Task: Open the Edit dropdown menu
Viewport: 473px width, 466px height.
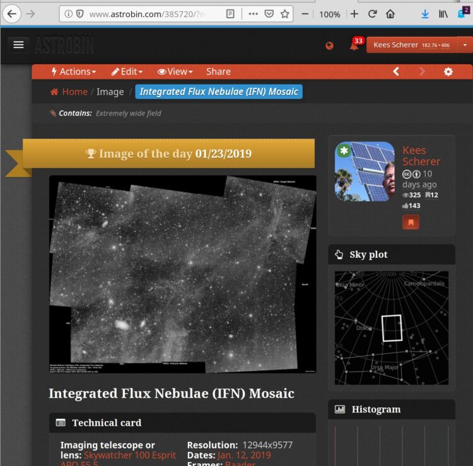Action: click(x=127, y=72)
